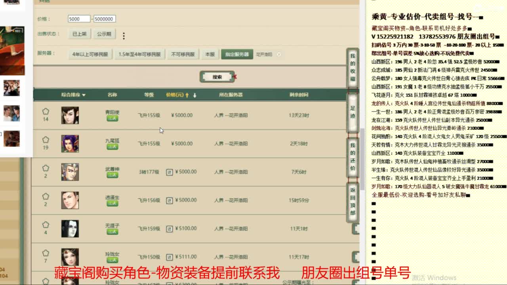
Task: Click the 还 bargain icon for 武尊神
Action: [x=170, y=172]
